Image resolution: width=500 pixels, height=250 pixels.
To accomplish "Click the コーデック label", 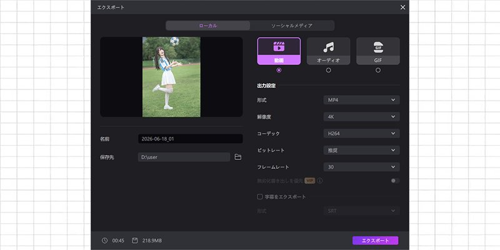I will point(269,133).
